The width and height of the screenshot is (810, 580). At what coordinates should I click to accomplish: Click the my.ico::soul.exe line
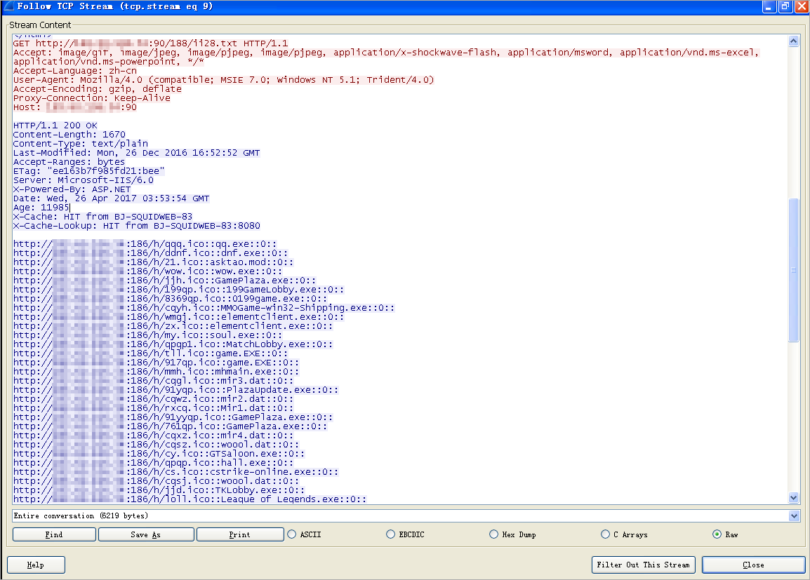click(147, 335)
